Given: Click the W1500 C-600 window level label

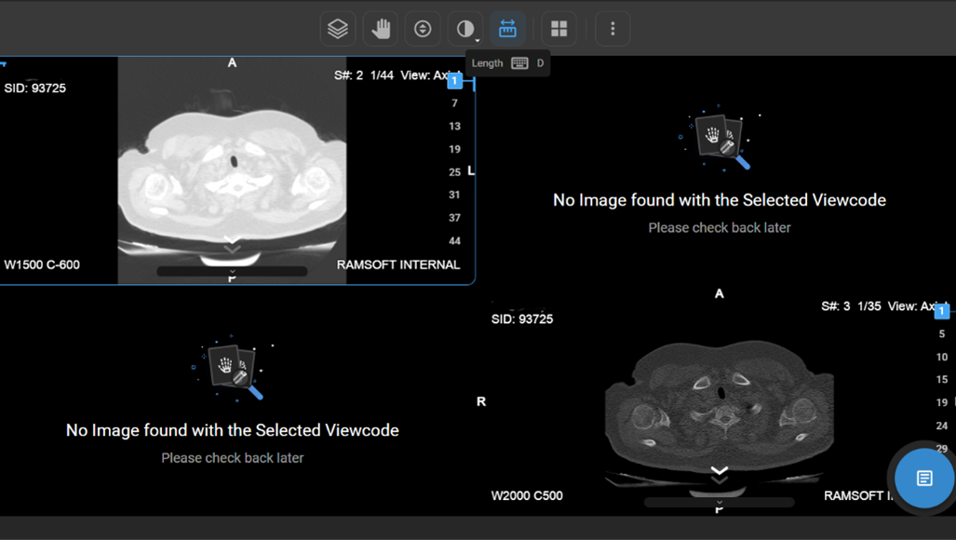Looking at the screenshot, I should click(x=42, y=264).
